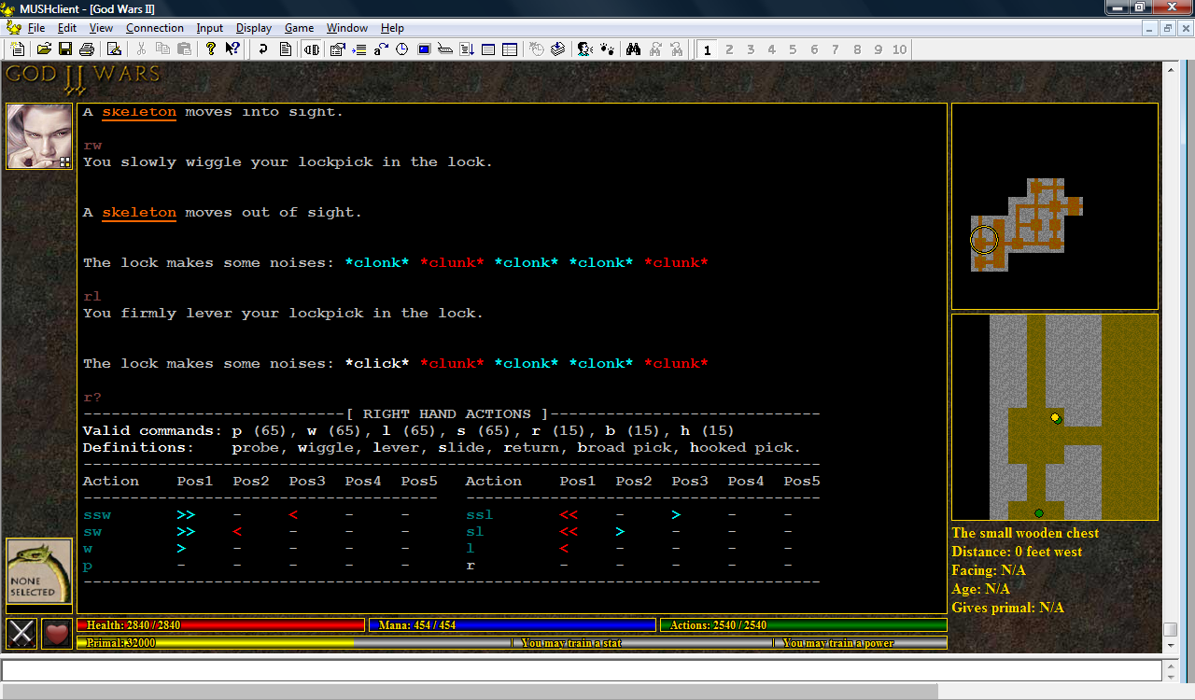The height and width of the screenshot is (700, 1195).
Task: Click the serpent None Selected icon
Action: click(39, 572)
